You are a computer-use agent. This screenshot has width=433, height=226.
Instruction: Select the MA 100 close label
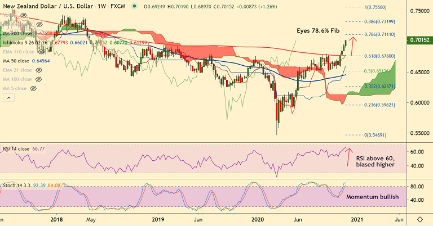(x=17, y=79)
